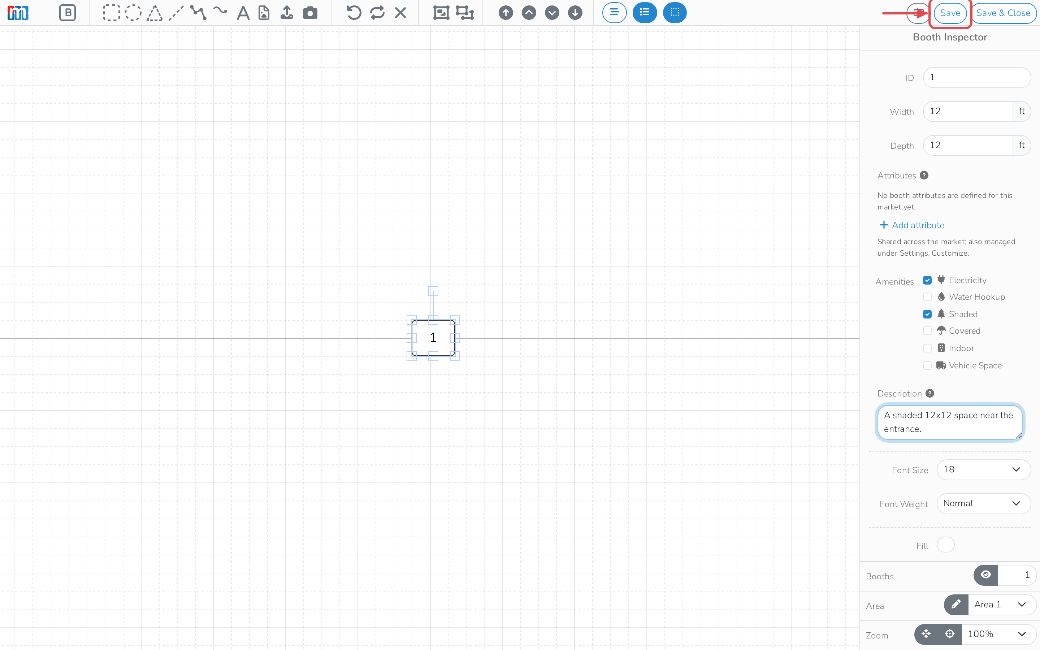Click the upload icon in the toolbar

click(x=287, y=13)
